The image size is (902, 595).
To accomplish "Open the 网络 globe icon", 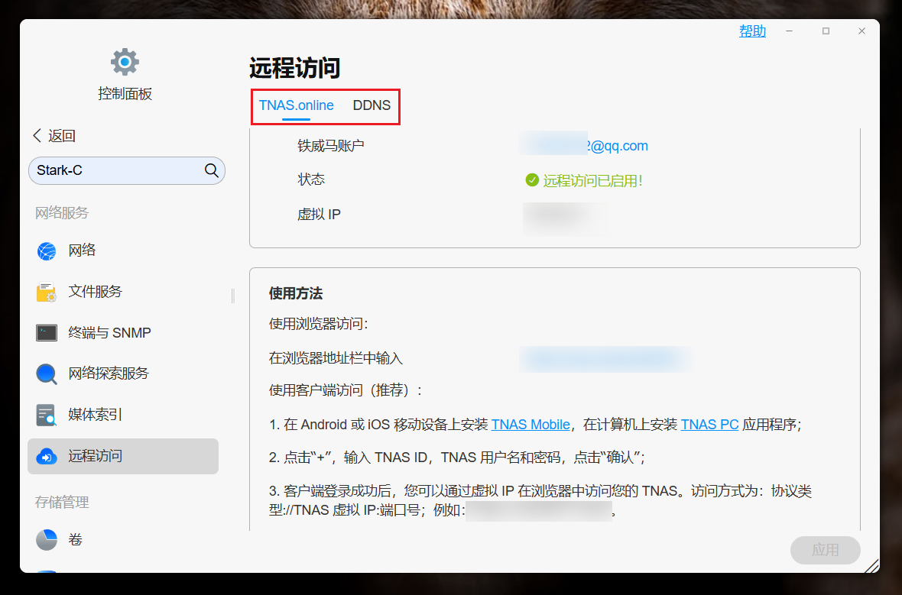I will point(47,251).
